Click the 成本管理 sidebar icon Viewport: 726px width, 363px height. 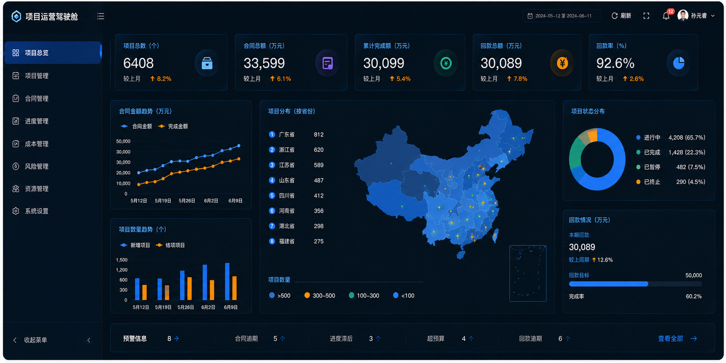click(16, 144)
